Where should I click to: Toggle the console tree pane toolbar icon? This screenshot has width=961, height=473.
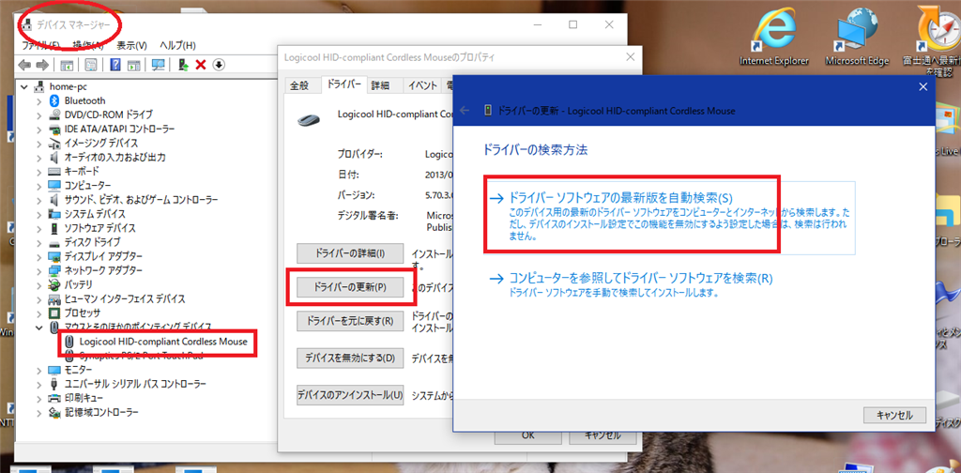pos(67,65)
